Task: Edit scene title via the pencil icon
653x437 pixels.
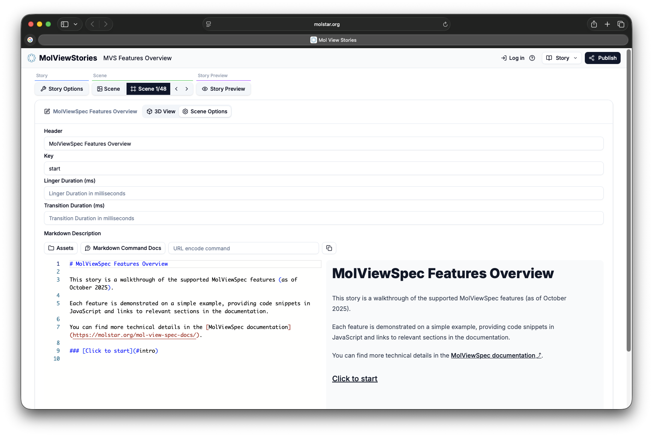Action: [x=47, y=111]
